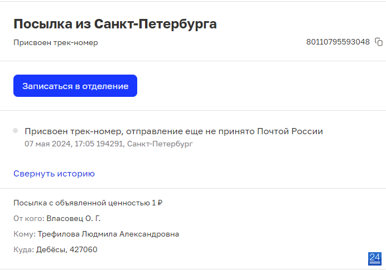Click sender name Власовец О. Г.
386x270 pixels.
(74, 218)
